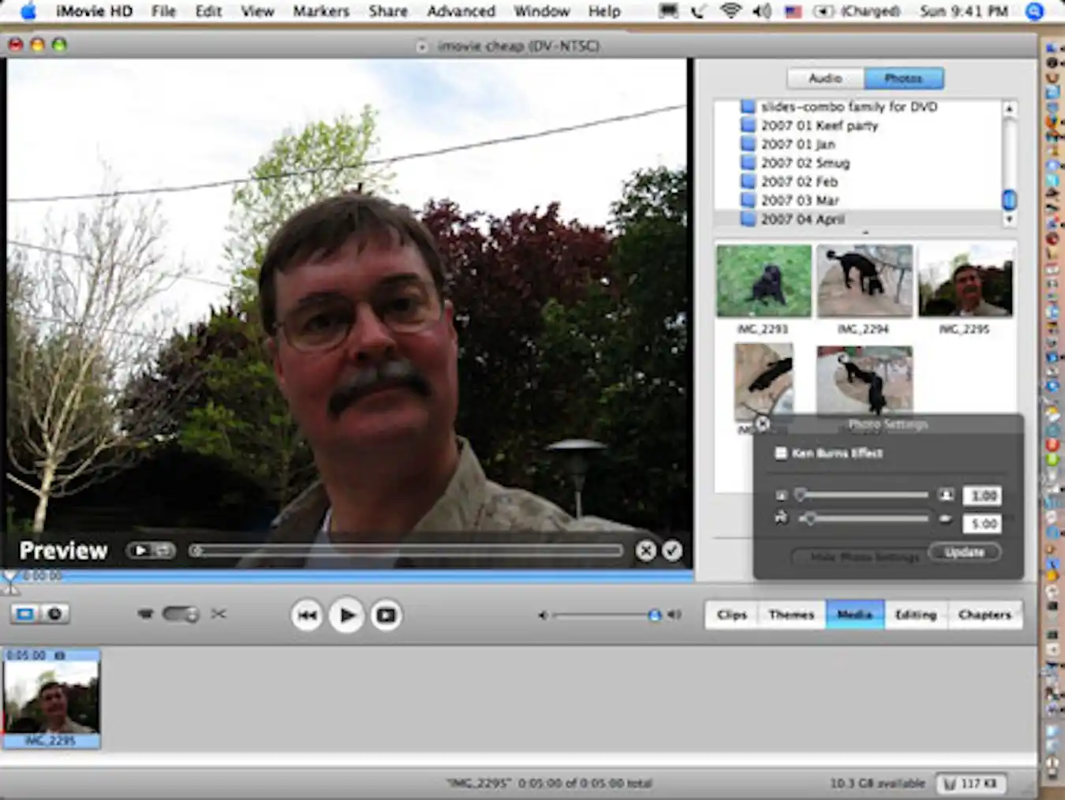Open the Share menu
The image size is (1065, 800).
click(x=388, y=11)
